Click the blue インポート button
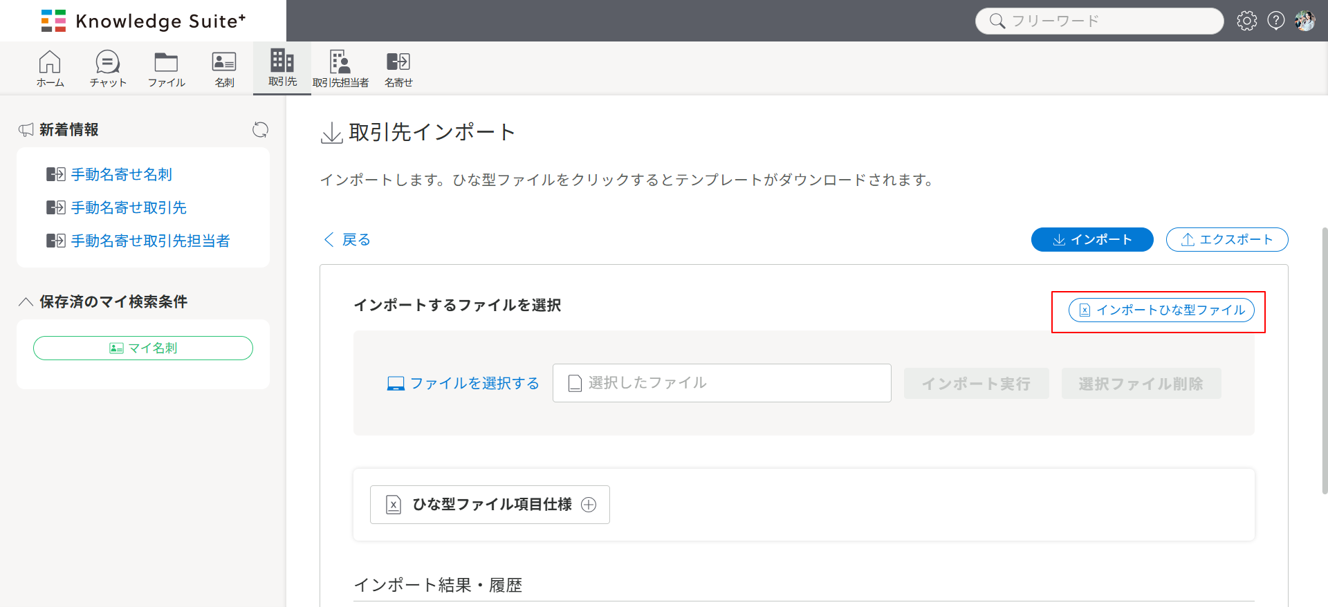 coord(1092,239)
